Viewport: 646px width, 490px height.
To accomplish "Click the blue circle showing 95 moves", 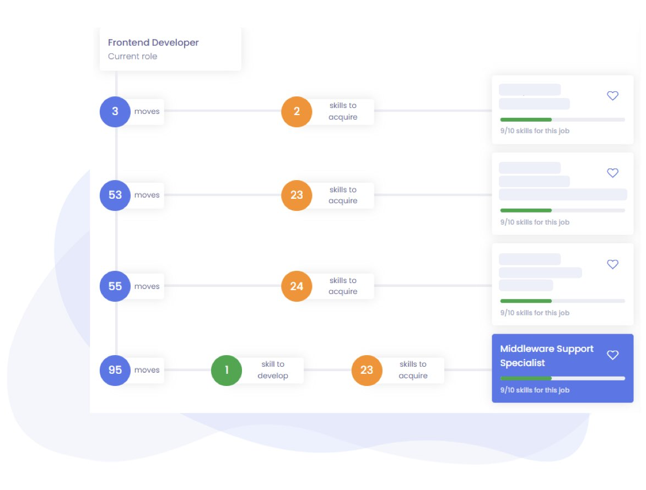I will coord(115,370).
